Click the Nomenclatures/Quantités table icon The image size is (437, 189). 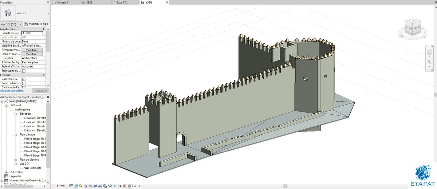(x=6, y=180)
